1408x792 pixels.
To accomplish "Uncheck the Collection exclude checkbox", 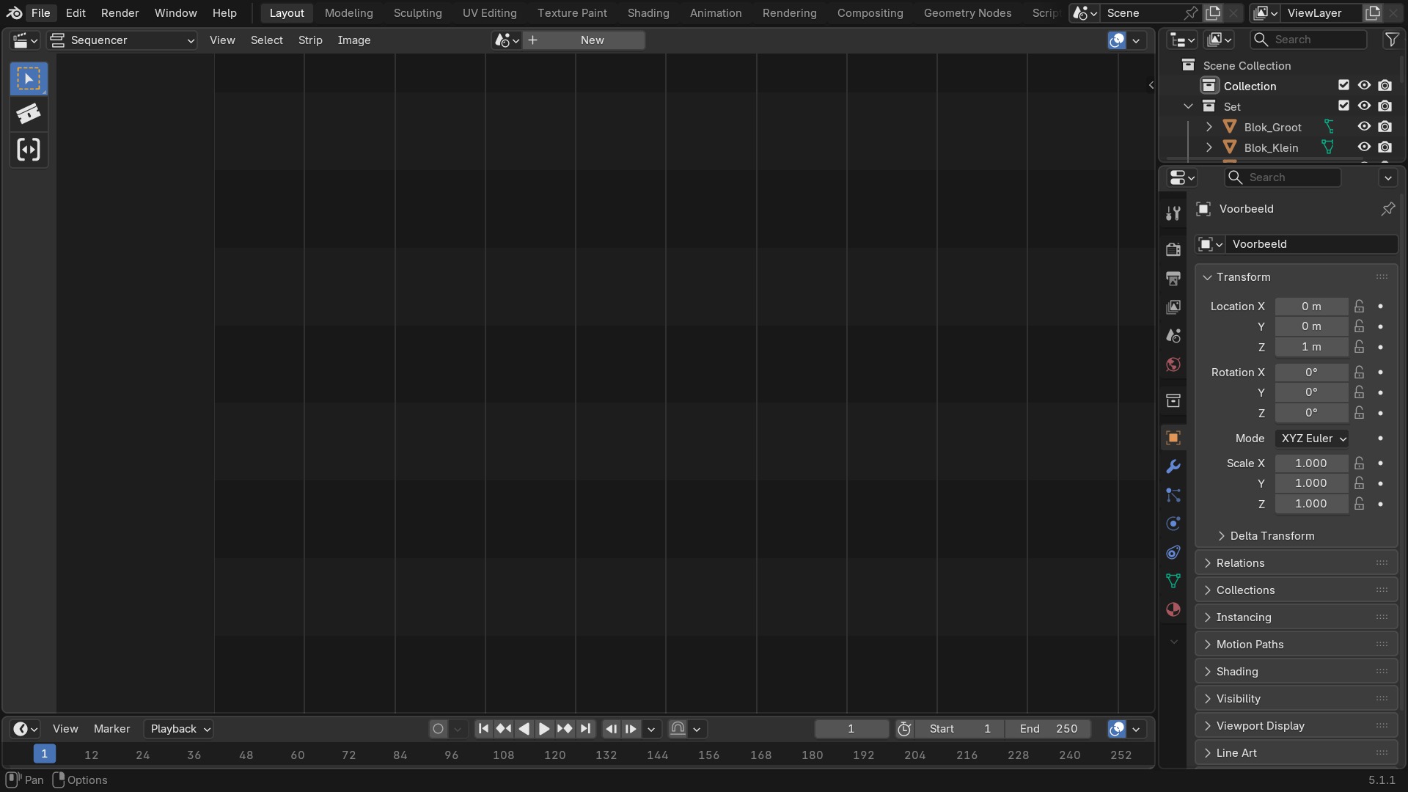I will click(1343, 86).
